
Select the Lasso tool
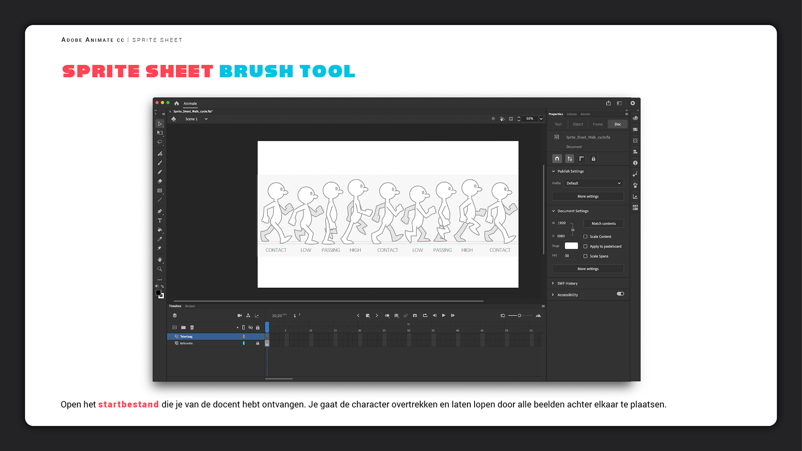[x=160, y=142]
